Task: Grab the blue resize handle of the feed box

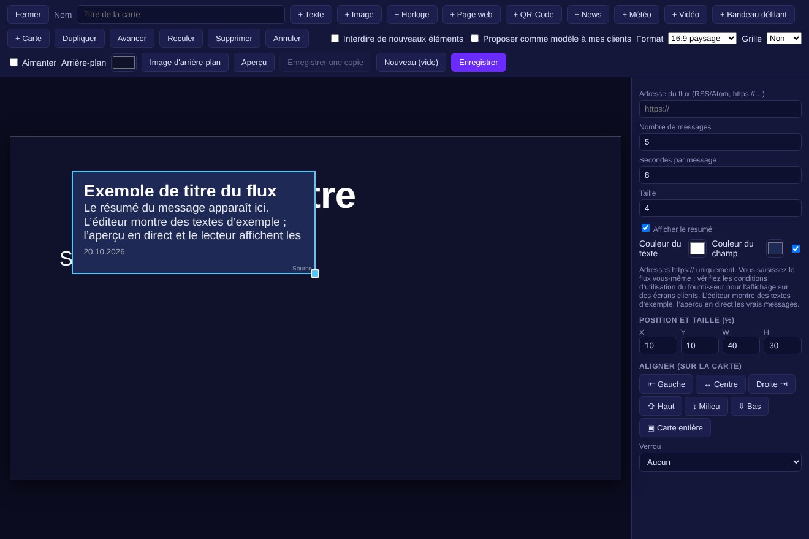Action: click(315, 273)
